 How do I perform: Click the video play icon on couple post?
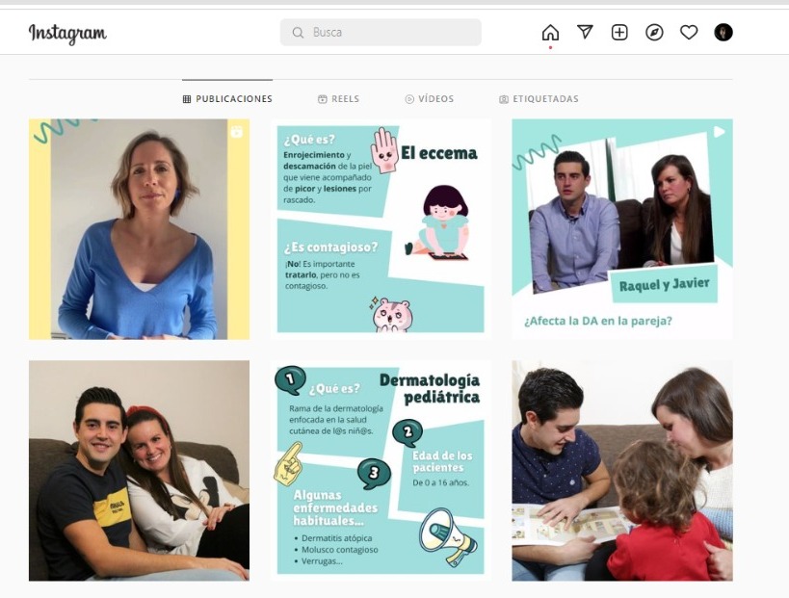719,132
